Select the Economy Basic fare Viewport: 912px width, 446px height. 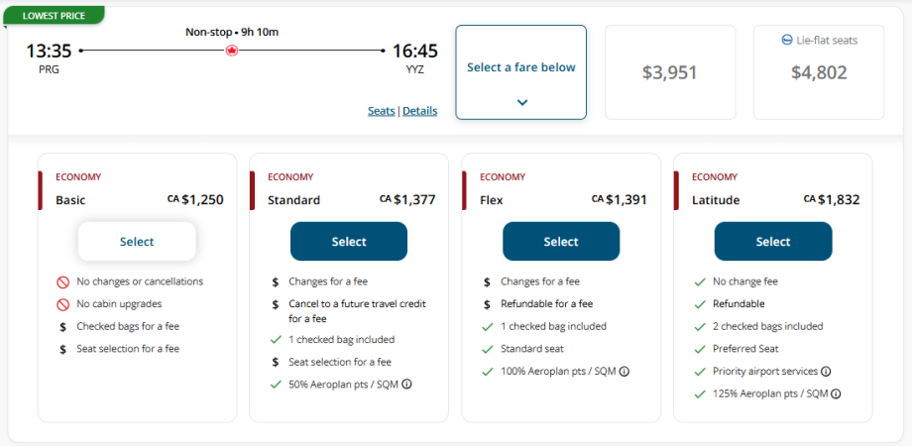pos(137,242)
